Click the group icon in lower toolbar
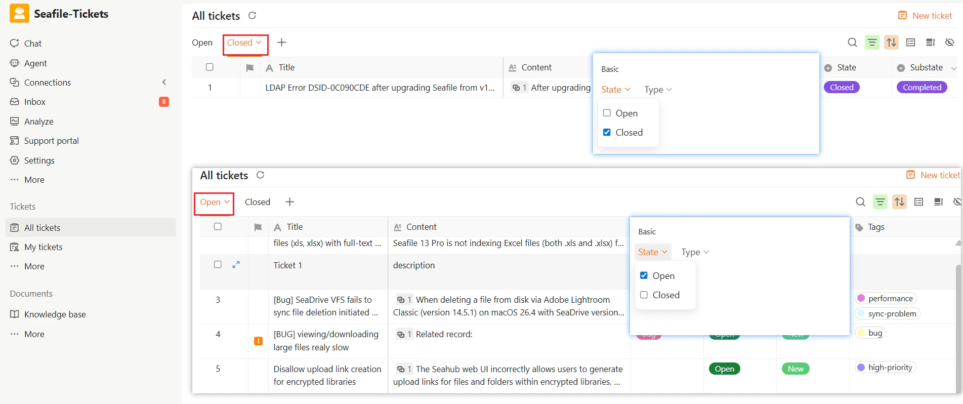 point(919,202)
